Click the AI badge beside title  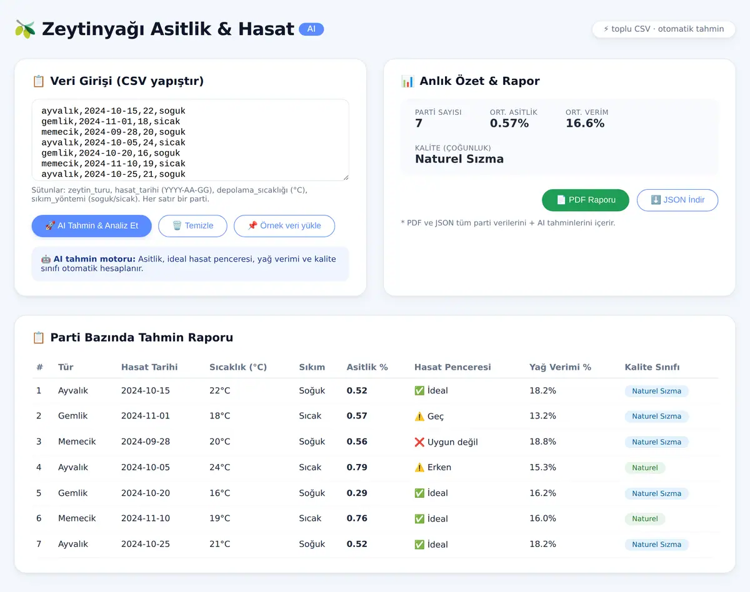click(x=311, y=29)
